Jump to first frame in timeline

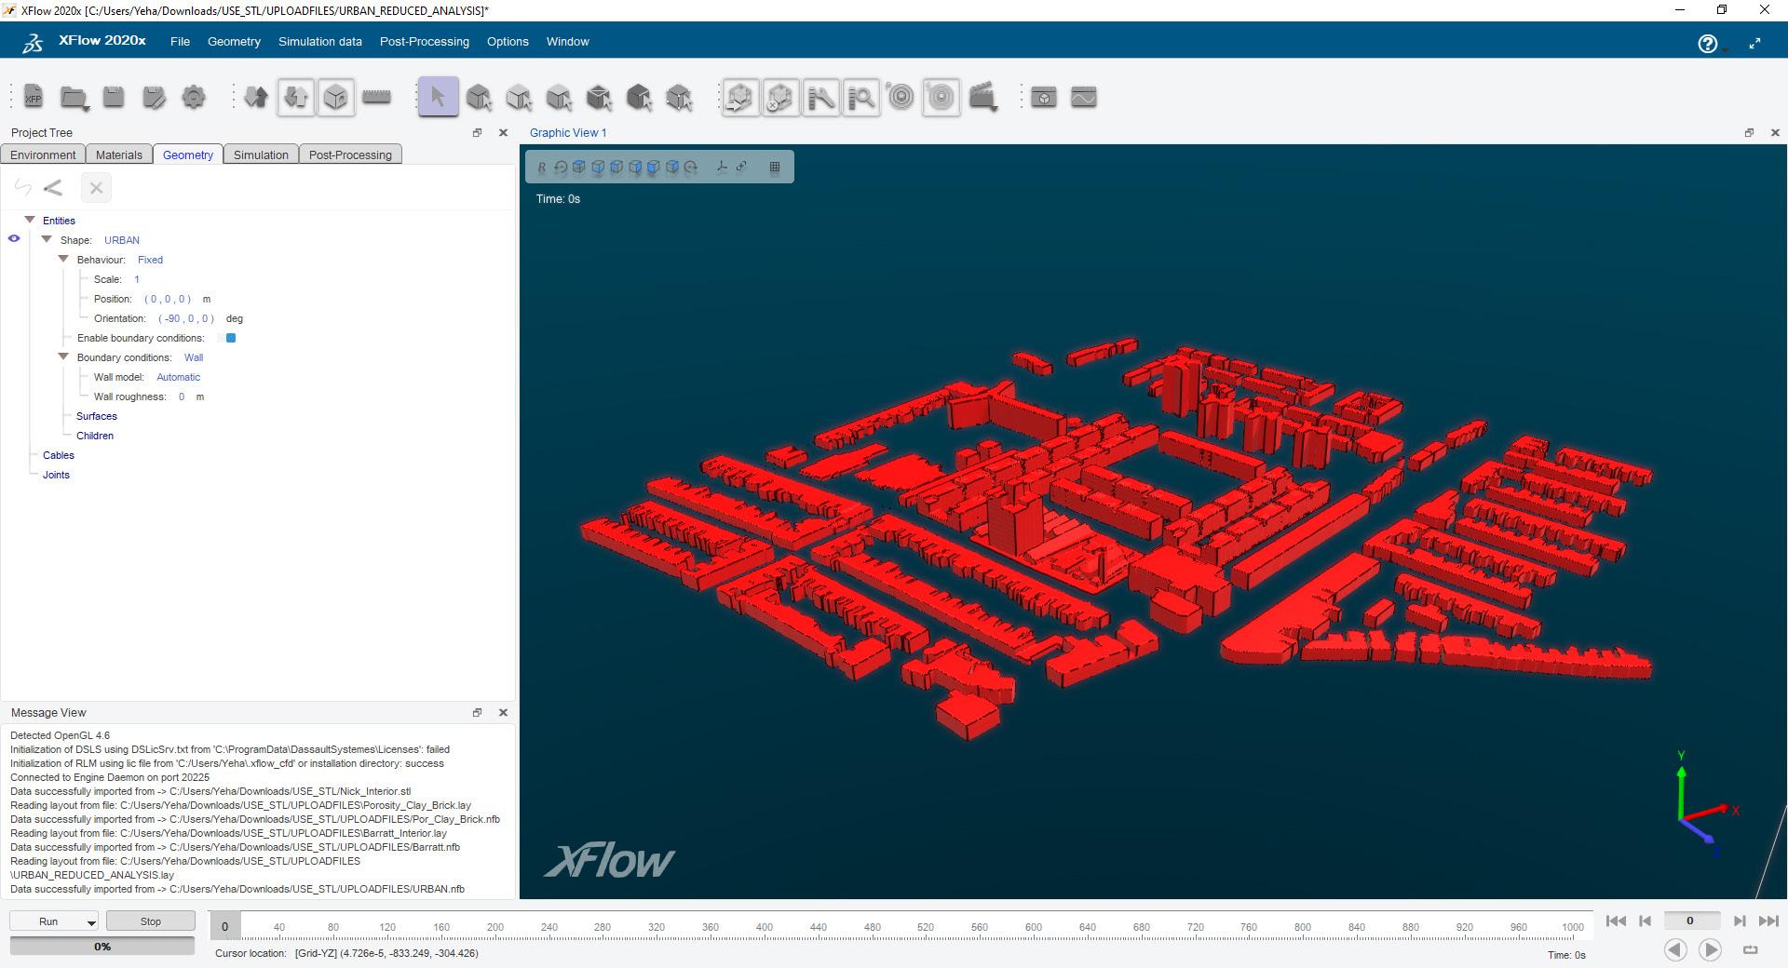[x=1616, y=921]
